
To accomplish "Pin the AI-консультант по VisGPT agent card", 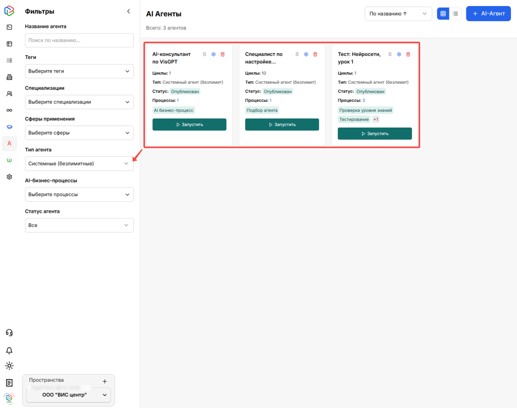I will pyautogui.click(x=204, y=54).
